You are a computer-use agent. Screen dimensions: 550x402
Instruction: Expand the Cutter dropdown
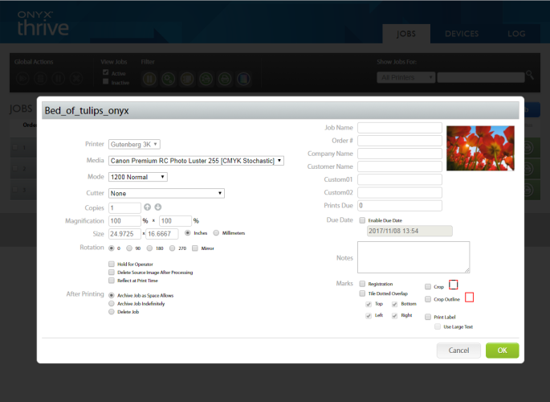click(x=166, y=193)
